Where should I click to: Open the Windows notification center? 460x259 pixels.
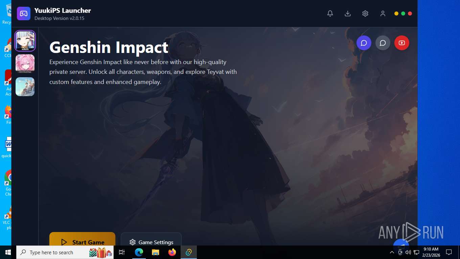[449, 252]
